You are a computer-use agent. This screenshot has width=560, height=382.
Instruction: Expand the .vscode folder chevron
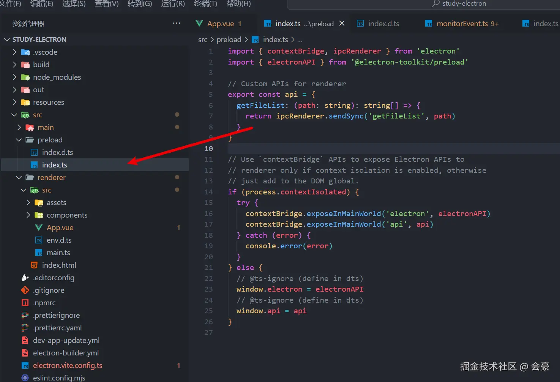pos(14,52)
